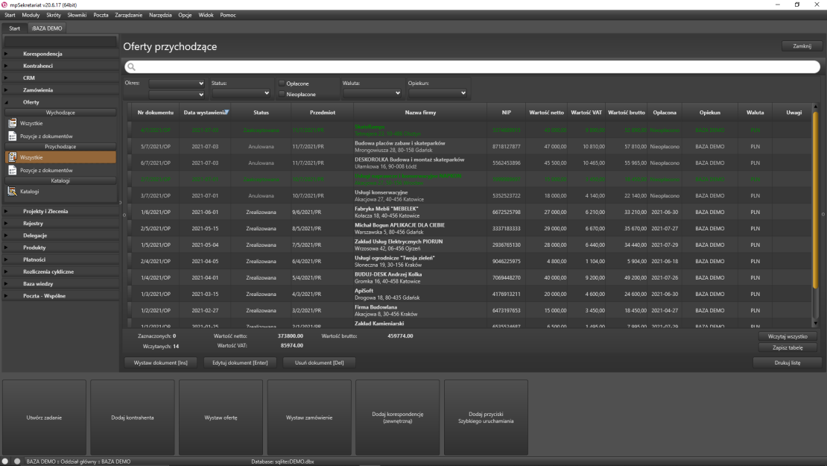Open the Słowniki menu
The image size is (827, 466).
77,16
